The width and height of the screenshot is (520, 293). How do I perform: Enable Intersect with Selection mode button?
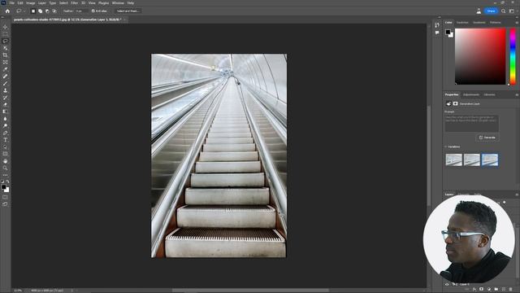click(x=54, y=11)
